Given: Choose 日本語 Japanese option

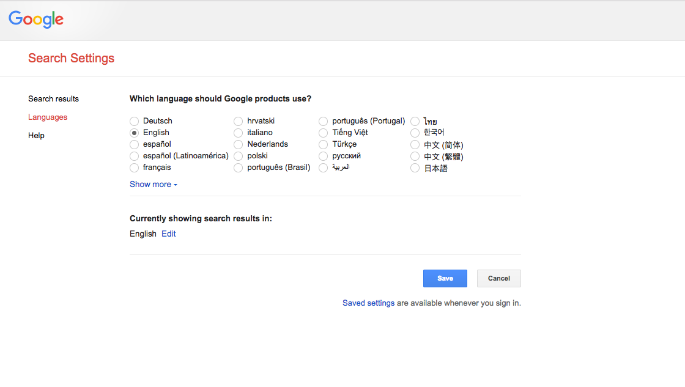Looking at the screenshot, I should [x=415, y=168].
